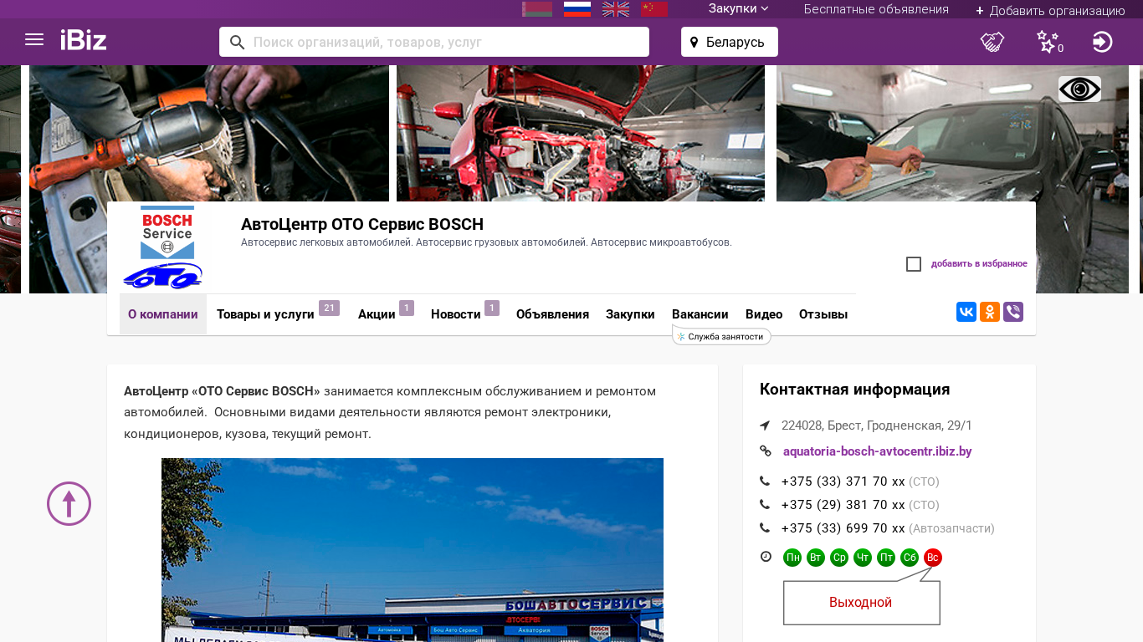Open the 'Товары и услуги' tab

point(265,314)
